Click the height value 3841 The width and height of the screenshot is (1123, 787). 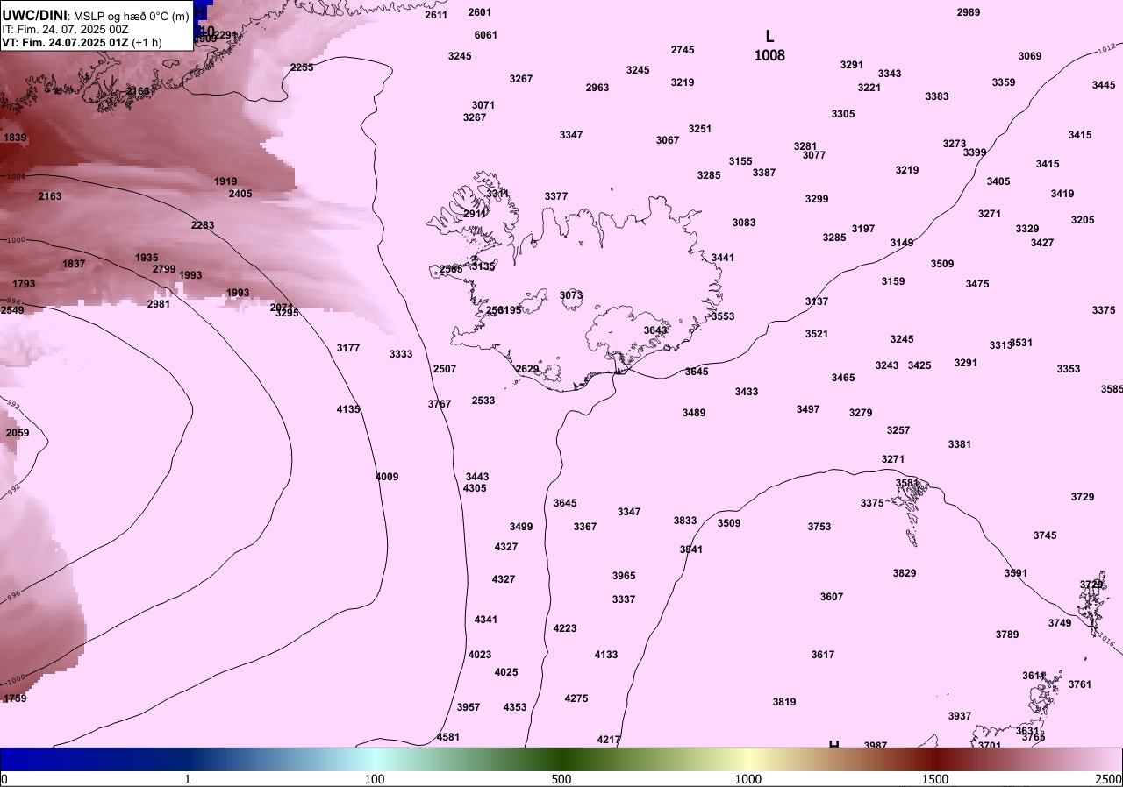click(x=691, y=549)
